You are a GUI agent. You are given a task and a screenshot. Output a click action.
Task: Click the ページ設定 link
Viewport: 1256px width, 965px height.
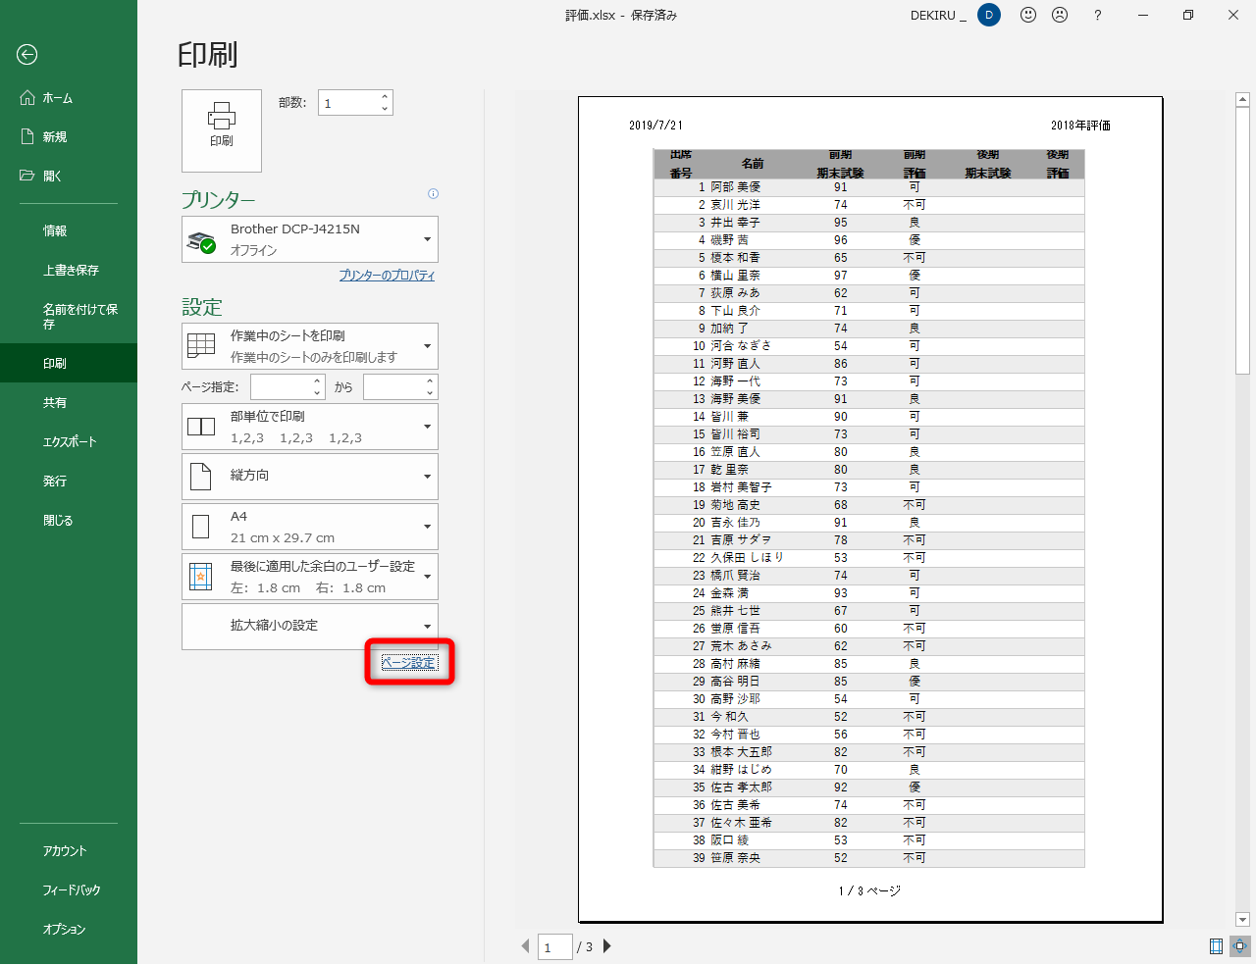[x=408, y=663]
